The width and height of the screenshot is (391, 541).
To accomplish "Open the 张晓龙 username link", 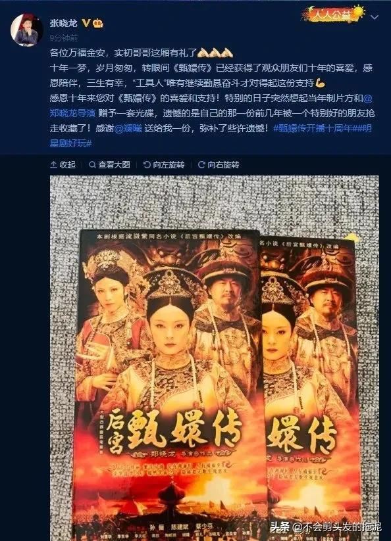I will pos(64,23).
